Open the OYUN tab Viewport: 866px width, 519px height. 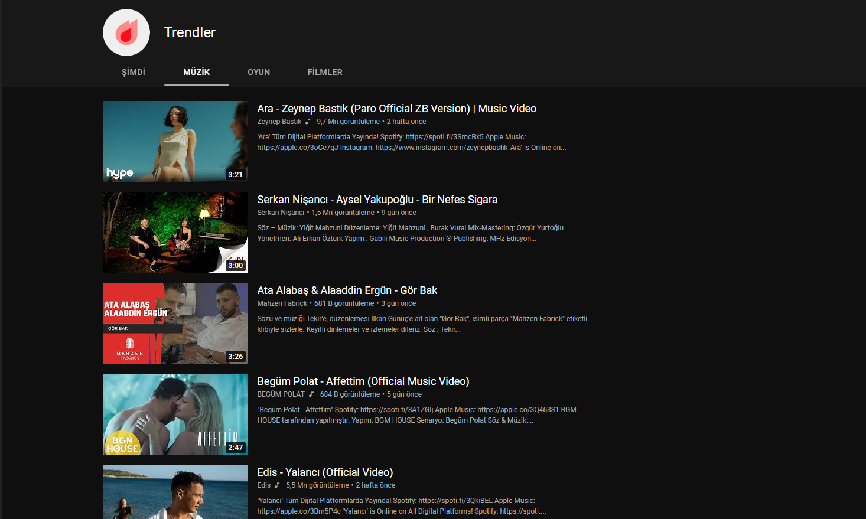coord(259,72)
